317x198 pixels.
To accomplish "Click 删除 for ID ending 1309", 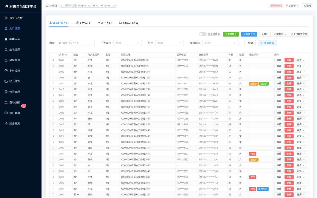I will pos(289,130).
